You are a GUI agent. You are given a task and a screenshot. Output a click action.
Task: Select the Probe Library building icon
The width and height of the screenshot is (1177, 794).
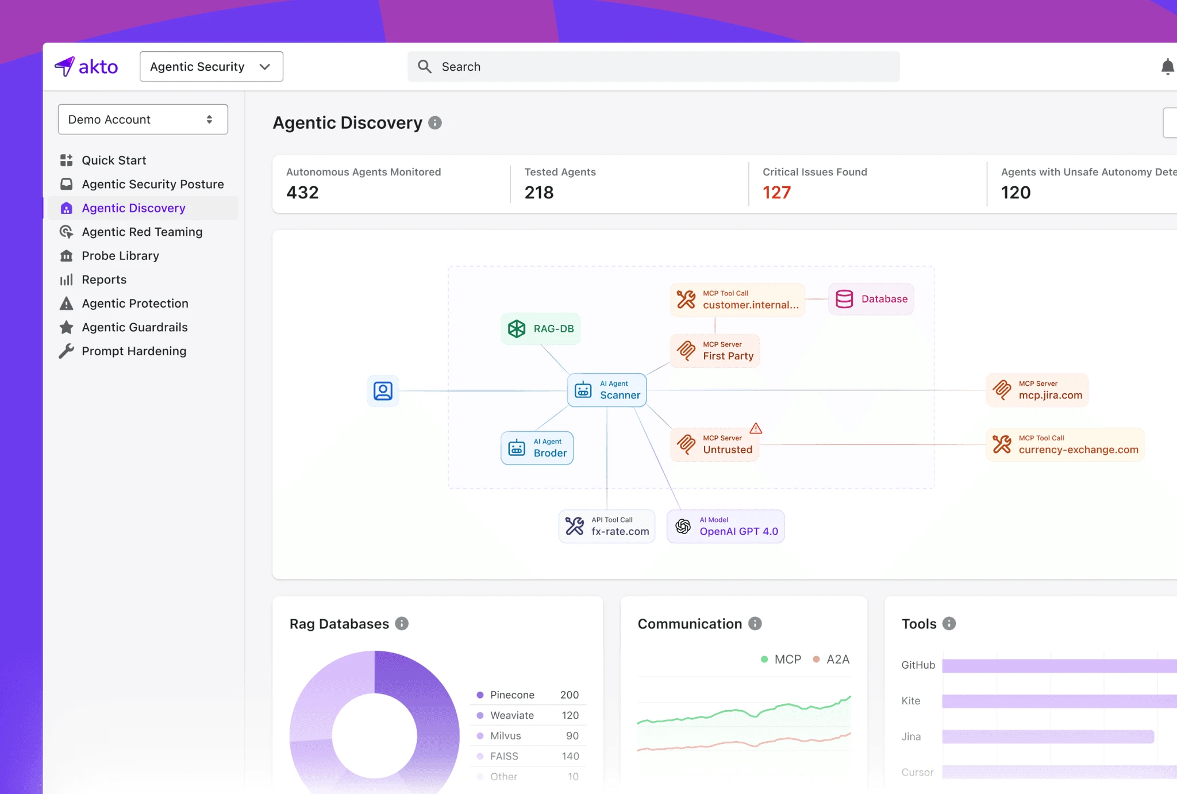tap(67, 255)
